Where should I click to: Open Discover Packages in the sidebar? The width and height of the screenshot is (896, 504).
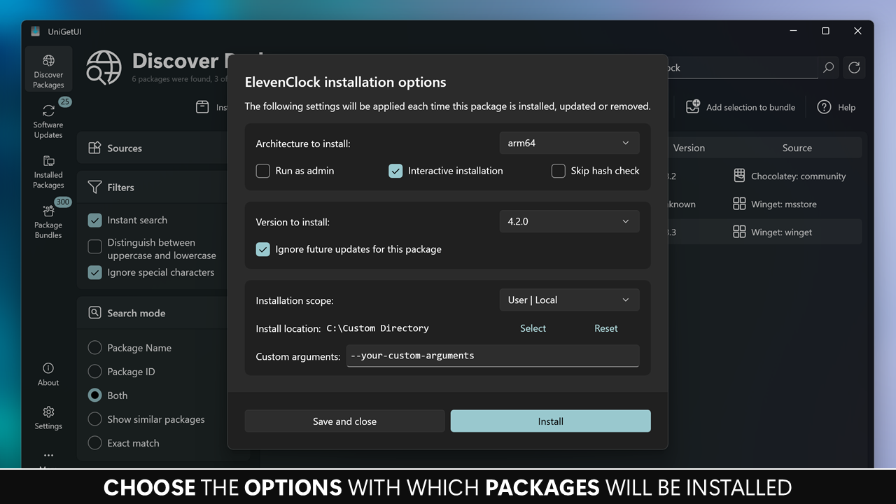pos(48,69)
